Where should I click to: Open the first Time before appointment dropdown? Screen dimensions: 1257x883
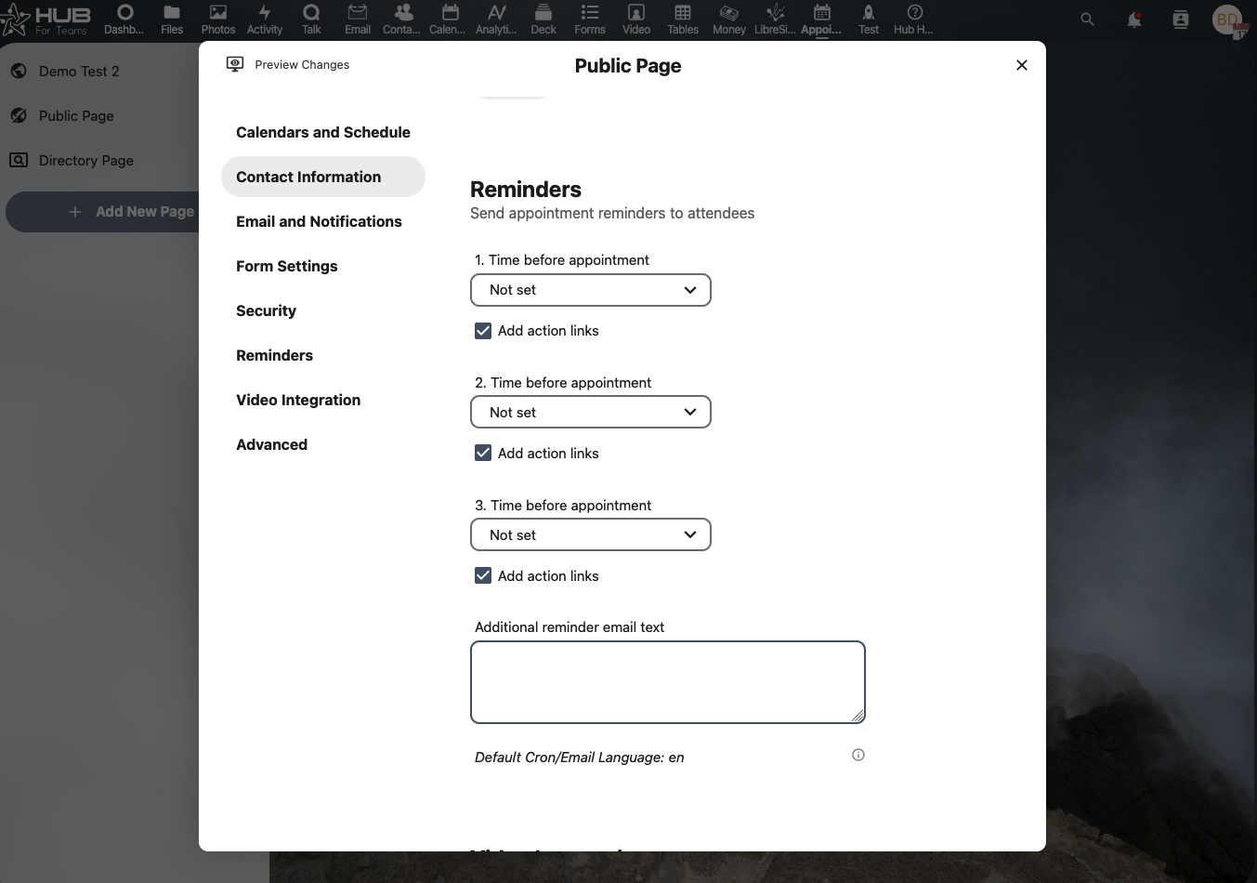click(x=591, y=290)
